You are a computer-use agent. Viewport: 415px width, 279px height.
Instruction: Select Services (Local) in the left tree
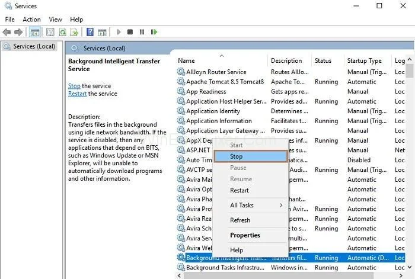coord(34,46)
